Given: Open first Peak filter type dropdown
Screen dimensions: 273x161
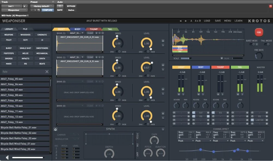Looking at the screenshot, I should coord(186,141).
